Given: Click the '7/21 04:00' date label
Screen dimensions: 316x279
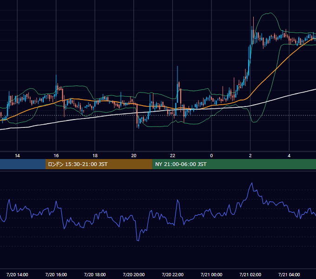Looking at the screenshot, I should 289,274.
